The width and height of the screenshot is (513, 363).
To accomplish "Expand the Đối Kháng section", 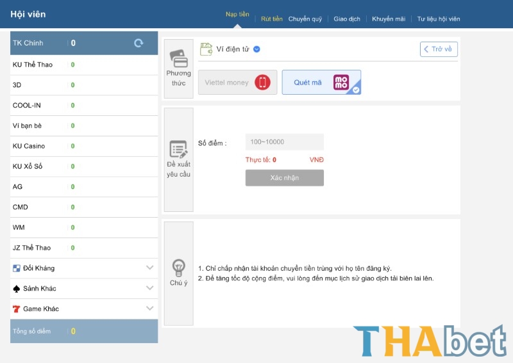I will click(x=149, y=268).
